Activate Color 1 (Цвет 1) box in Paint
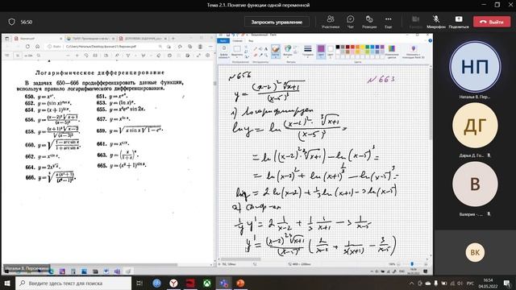 321,52
